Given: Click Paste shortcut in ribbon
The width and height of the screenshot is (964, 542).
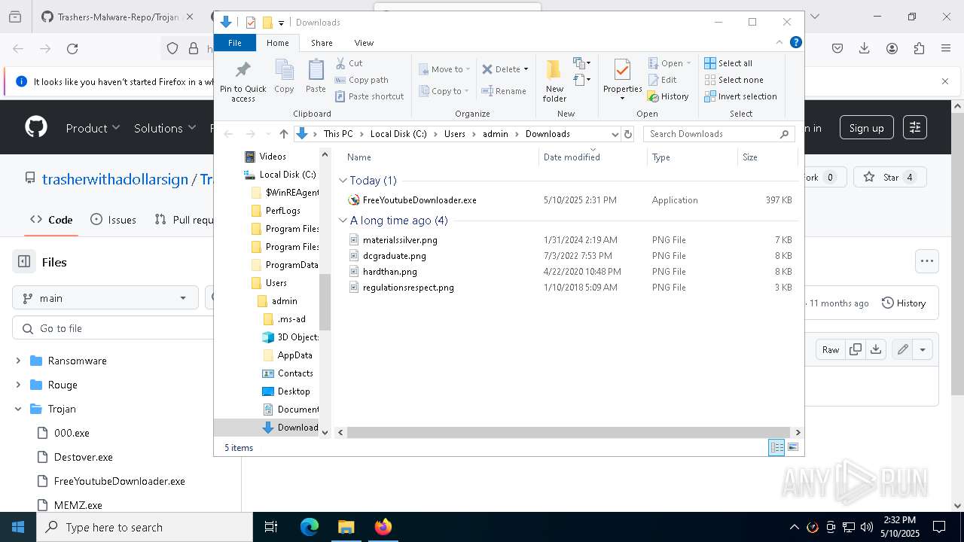Looking at the screenshot, I should (370, 96).
